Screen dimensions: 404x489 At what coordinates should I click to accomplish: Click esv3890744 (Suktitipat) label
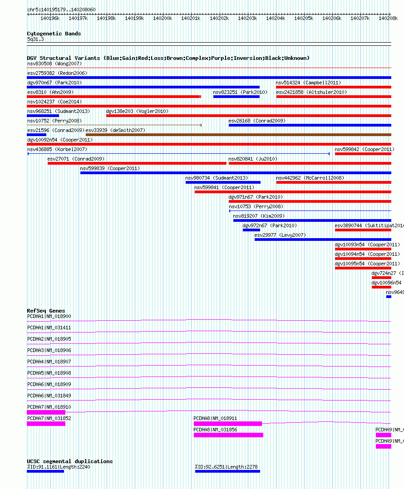tap(369, 225)
